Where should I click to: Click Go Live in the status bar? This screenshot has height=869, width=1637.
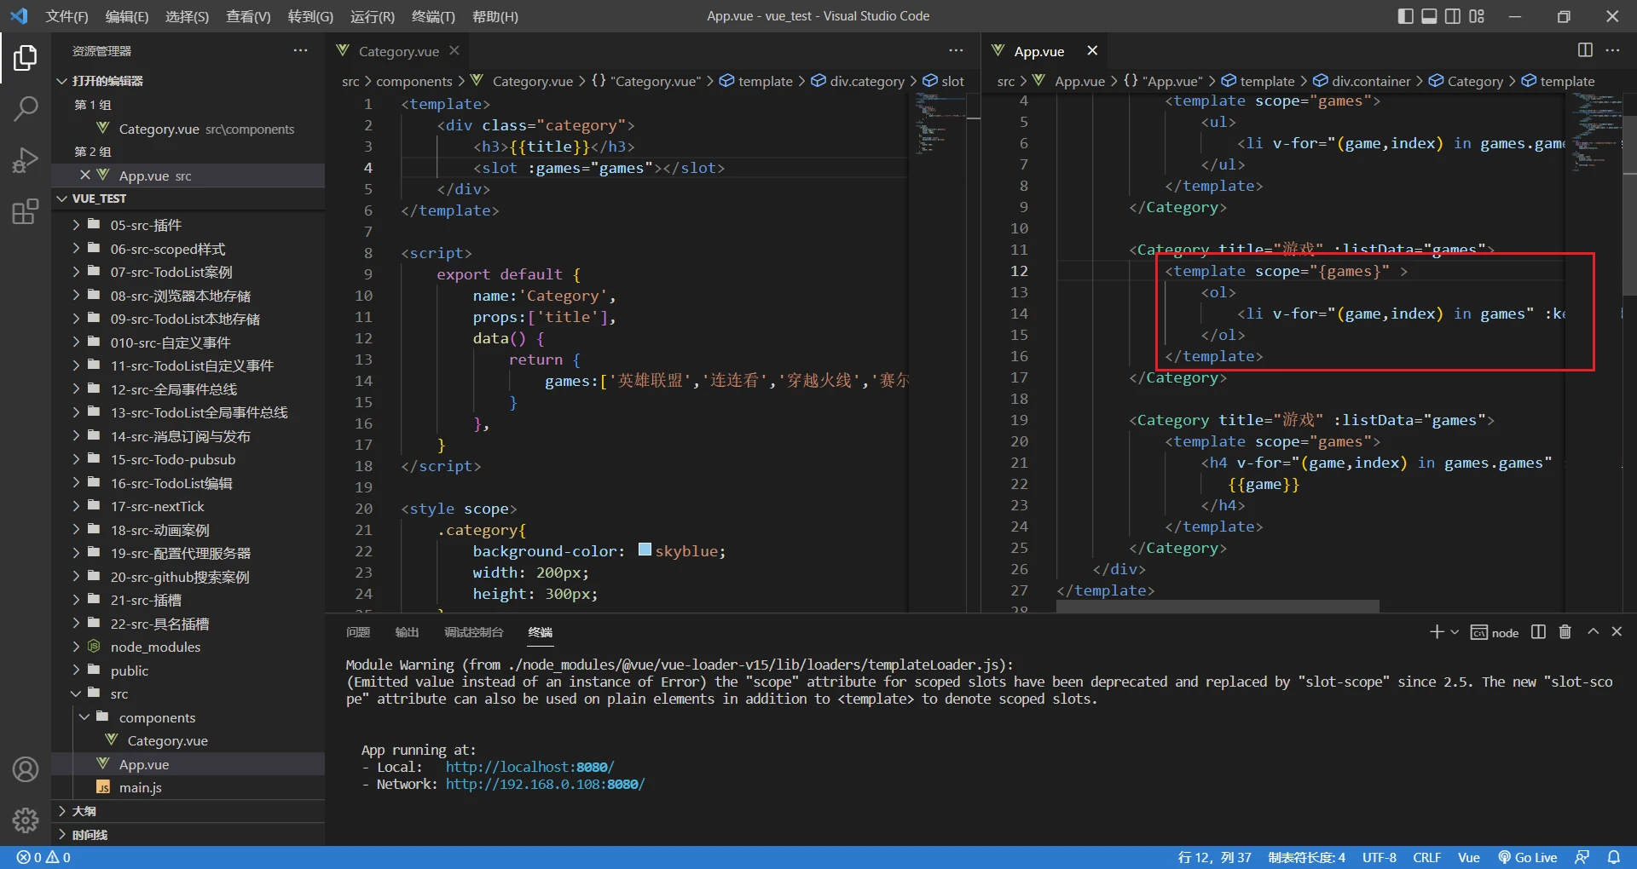coord(1528,857)
